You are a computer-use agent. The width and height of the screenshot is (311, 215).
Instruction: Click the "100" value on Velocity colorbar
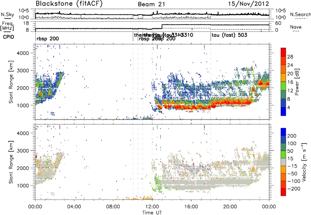point(292,144)
